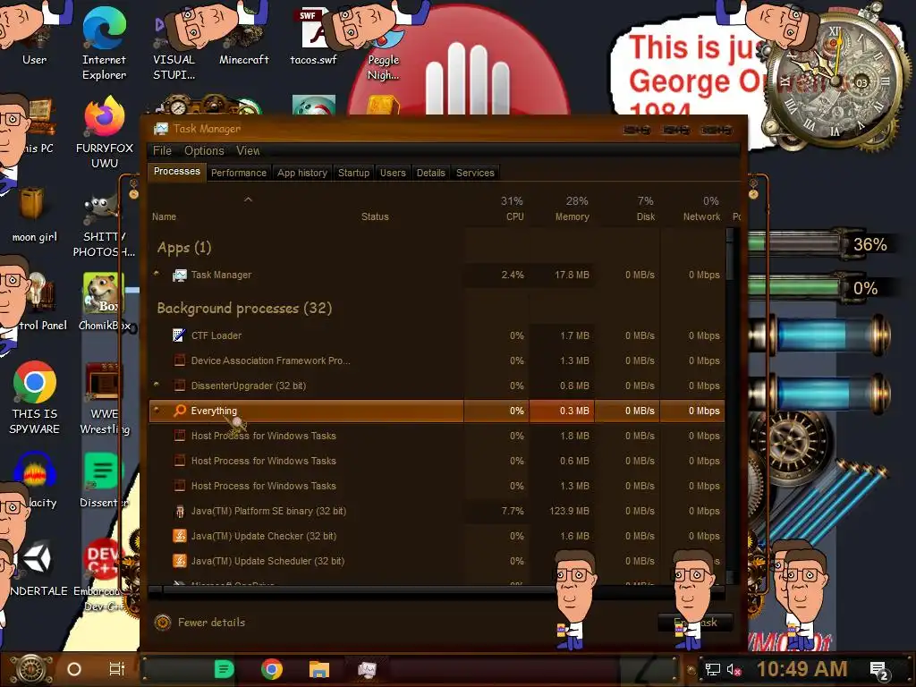Open the File menu
916x687 pixels.
pos(162,150)
